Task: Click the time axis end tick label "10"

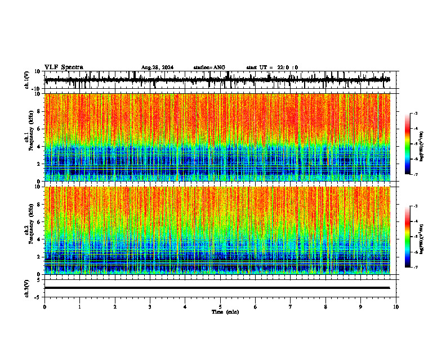Action: 396,307
